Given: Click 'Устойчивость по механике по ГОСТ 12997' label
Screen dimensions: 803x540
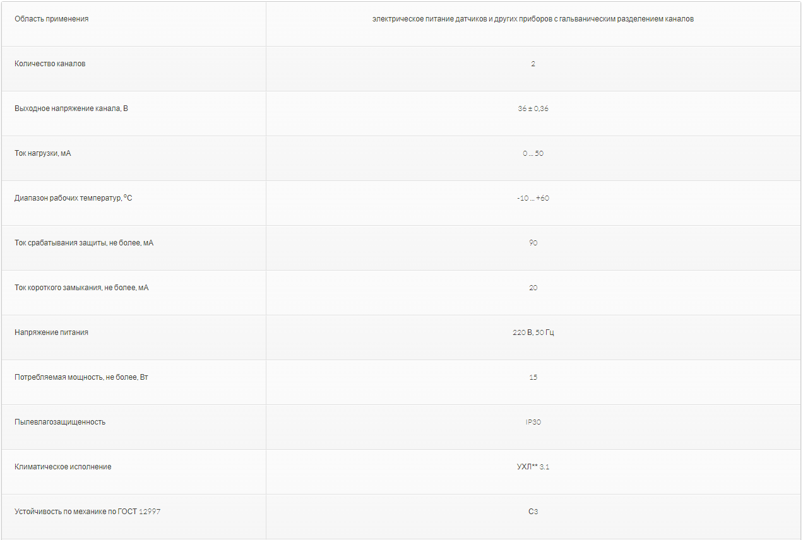Looking at the screenshot, I should tap(88, 512).
